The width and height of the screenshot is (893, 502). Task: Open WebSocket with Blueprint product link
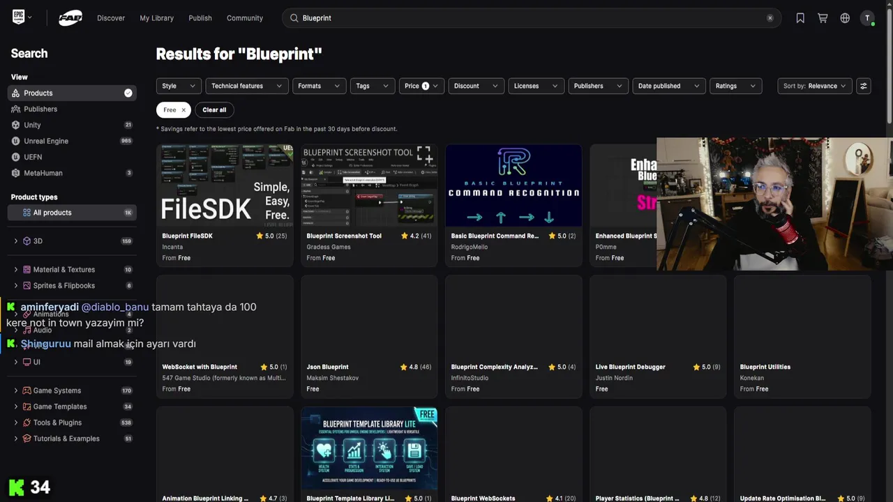coord(200,367)
